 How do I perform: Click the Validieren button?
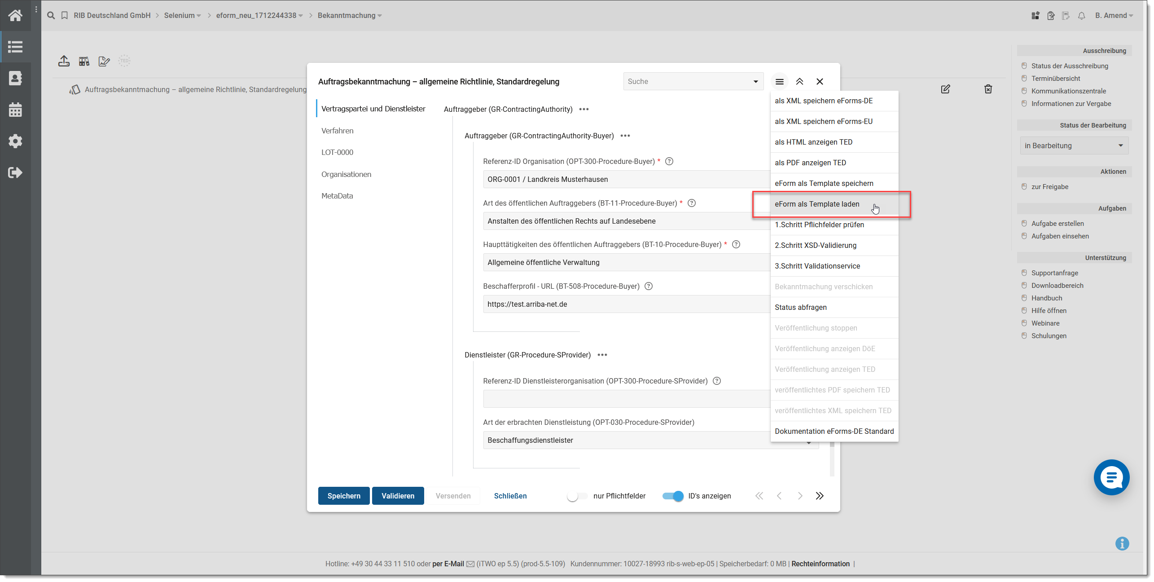pos(398,496)
